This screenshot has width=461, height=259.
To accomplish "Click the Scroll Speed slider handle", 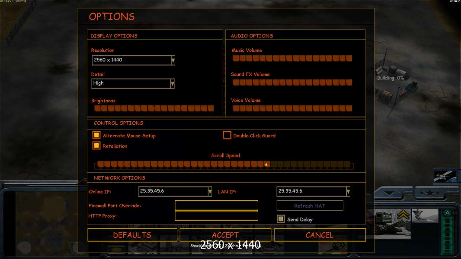I will (266, 164).
